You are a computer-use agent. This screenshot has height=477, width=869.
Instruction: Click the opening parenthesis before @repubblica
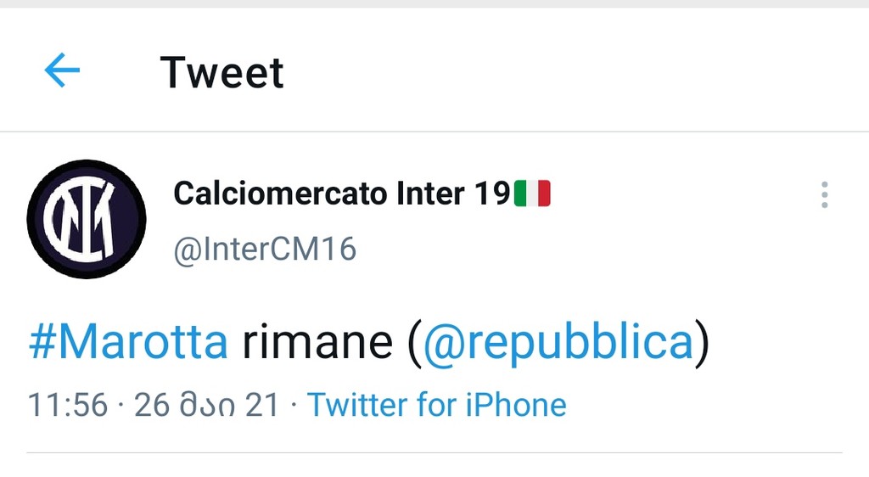point(414,342)
